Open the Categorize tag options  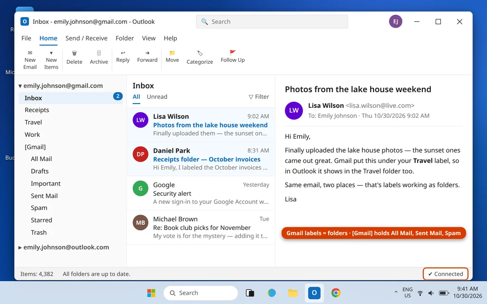(x=200, y=57)
